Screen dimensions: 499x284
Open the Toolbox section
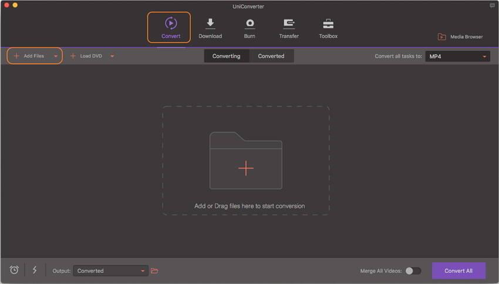click(x=328, y=28)
